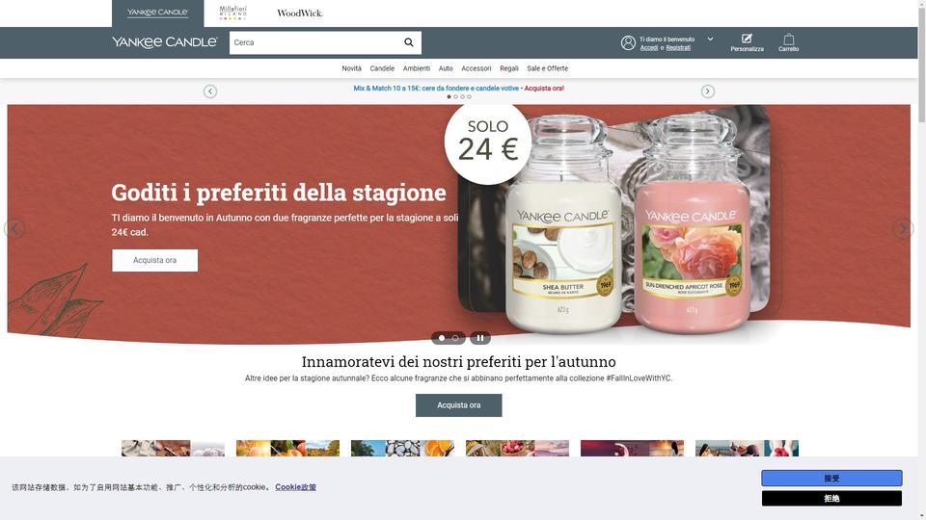Screen dimensions: 926x520
Task: Show previous promo message arrow
Action: click(x=210, y=91)
